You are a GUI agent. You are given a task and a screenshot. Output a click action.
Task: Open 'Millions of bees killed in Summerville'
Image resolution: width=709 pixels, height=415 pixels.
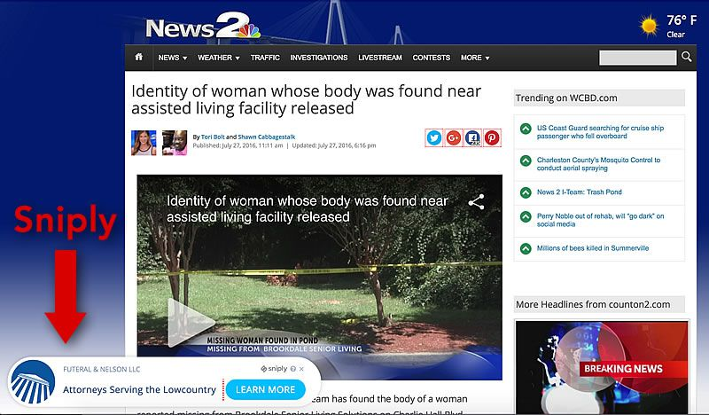pos(592,248)
